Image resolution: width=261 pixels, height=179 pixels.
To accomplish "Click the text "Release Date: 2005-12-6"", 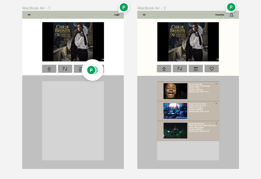I will coord(199,92).
